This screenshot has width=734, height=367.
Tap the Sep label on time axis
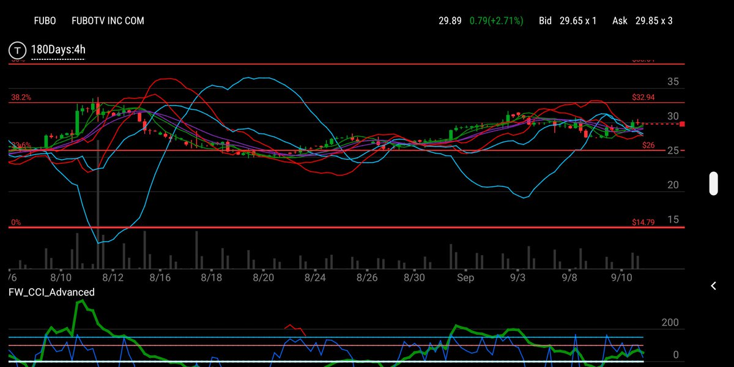pos(466,278)
